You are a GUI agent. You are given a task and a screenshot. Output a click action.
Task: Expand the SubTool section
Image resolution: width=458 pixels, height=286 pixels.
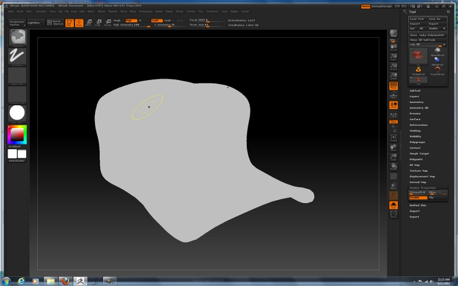(x=415, y=91)
